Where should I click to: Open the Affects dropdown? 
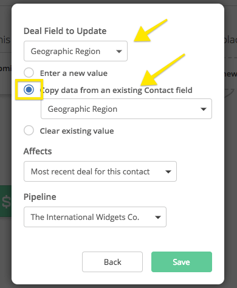[x=100, y=171]
